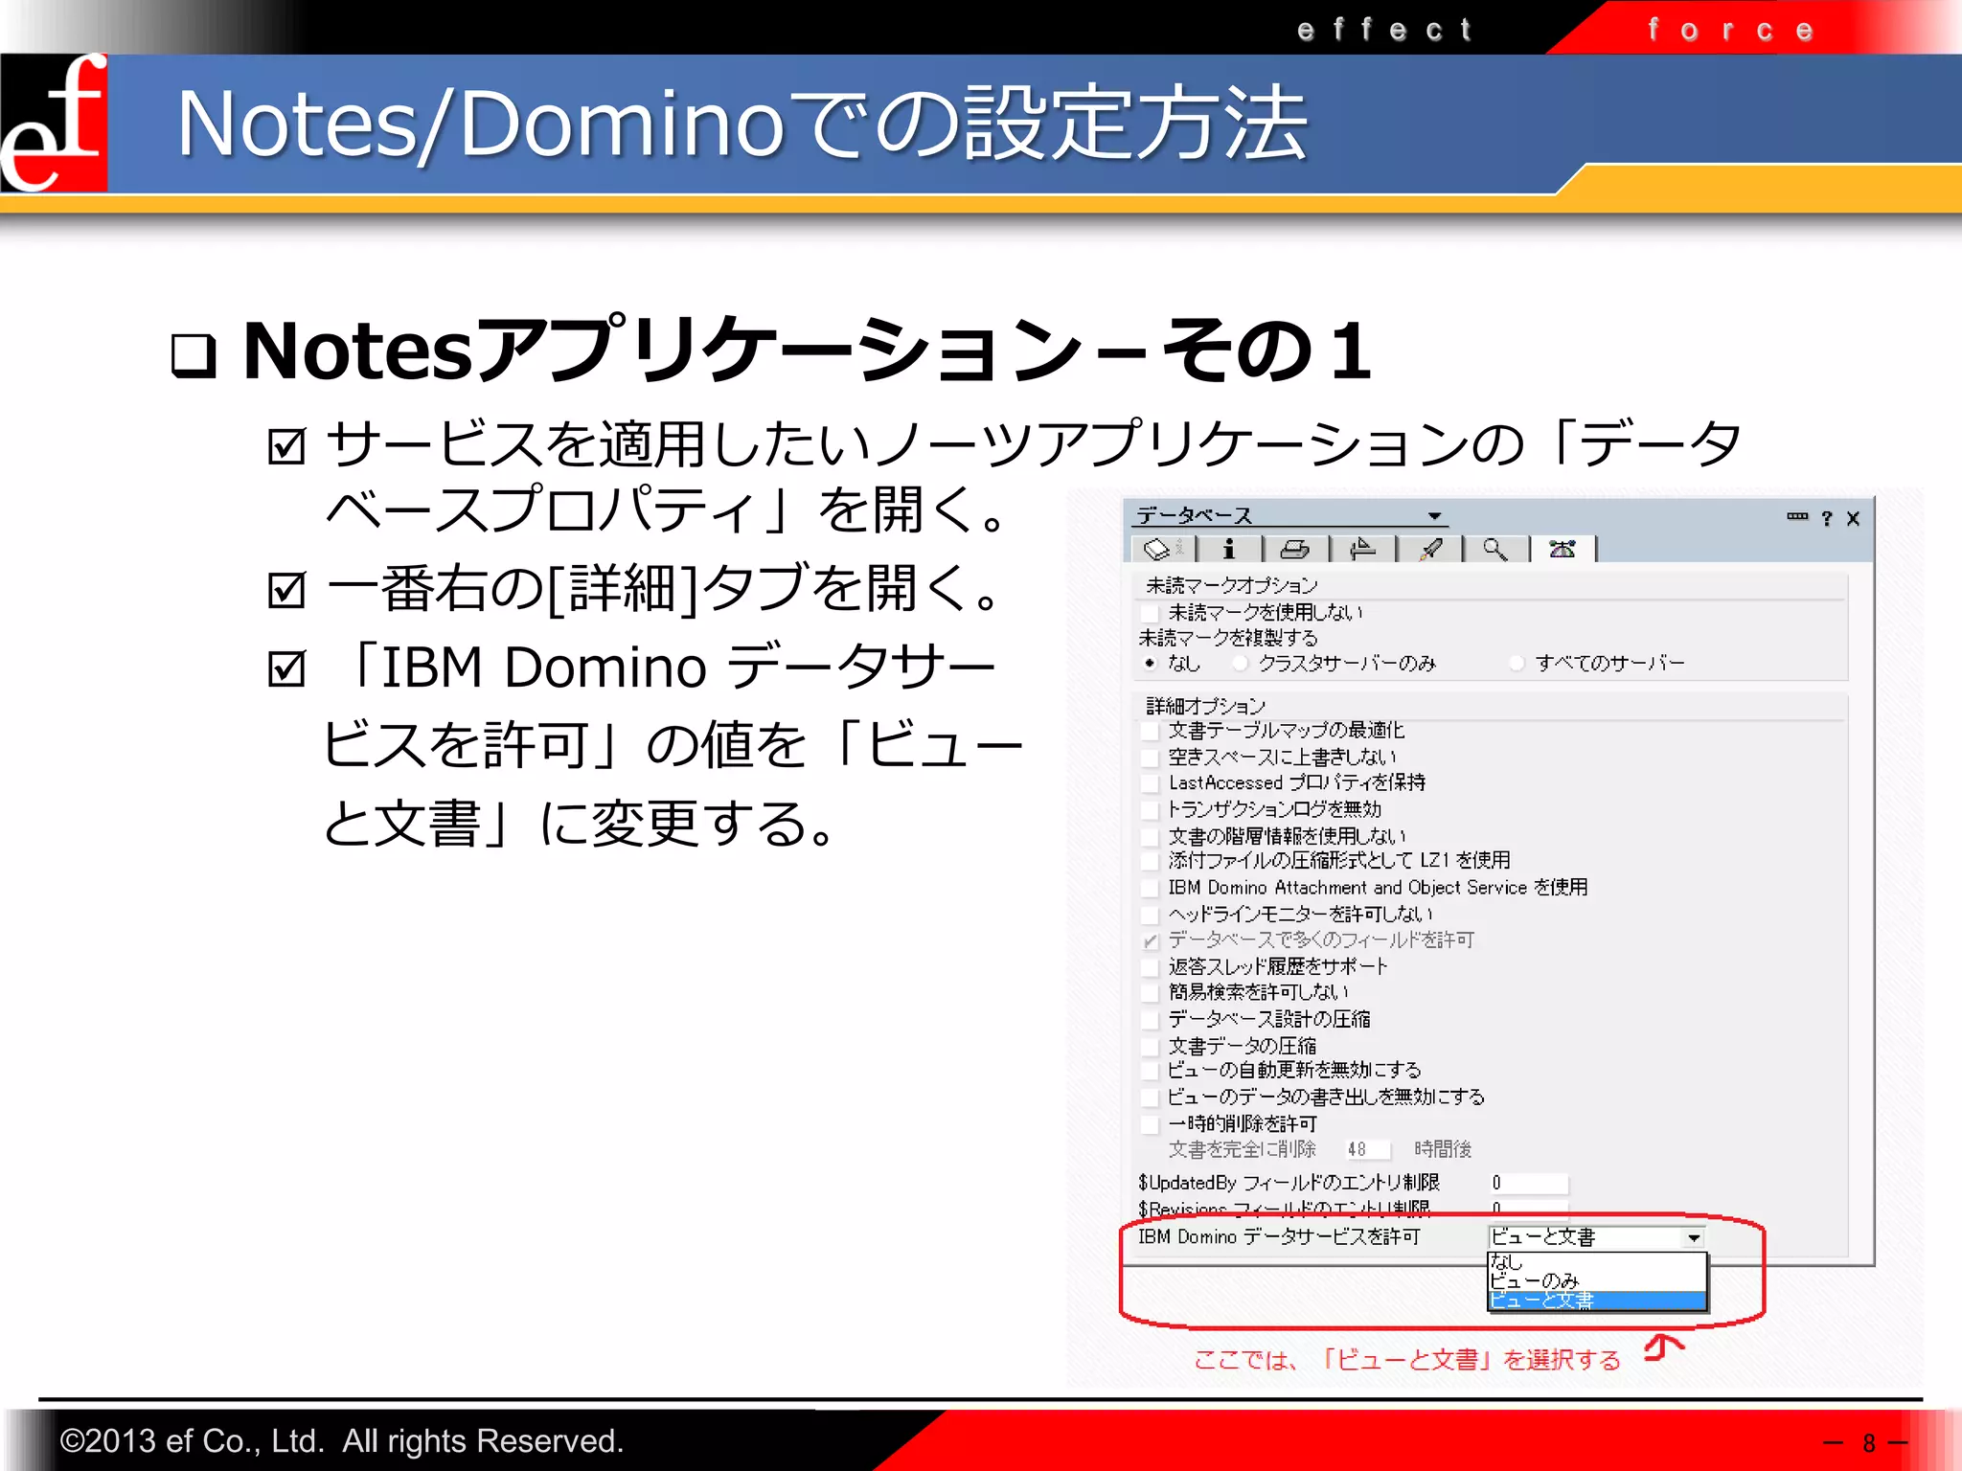The height and width of the screenshot is (1471, 1962).
Task: Toggle LZ1 attachment compression checkbox
Action: 1151,861
